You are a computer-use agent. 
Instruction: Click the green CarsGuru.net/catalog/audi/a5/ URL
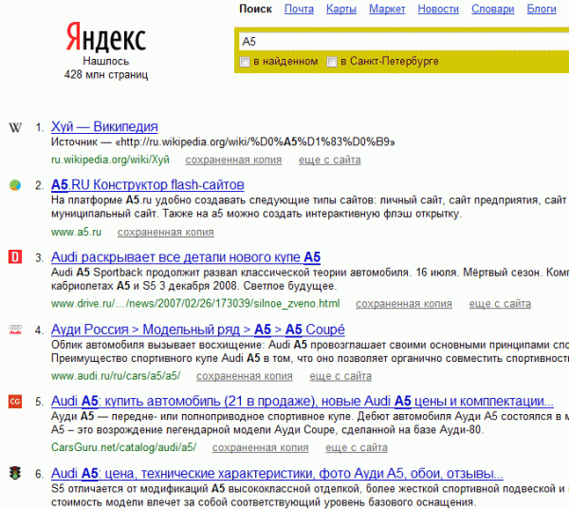(x=123, y=447)
